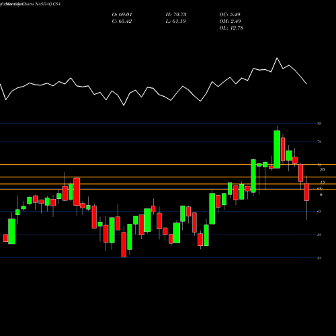
Task: Click the 58 price axis label
Action: coord(319,235)
